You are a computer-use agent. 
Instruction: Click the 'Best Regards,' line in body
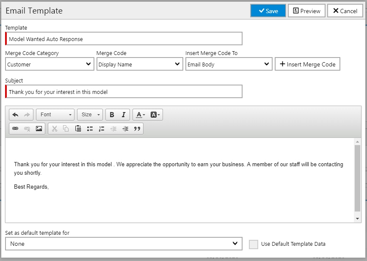click(31, 187)
